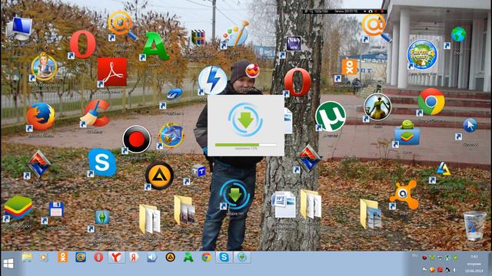This screenshot has width=492, height=276.
Task: Open the Windows Start button
Action: (8, 264)
